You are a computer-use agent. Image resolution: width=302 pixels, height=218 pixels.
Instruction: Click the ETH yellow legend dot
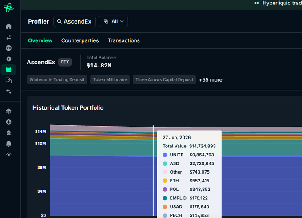pyautogui.click(x=165, y=181)
